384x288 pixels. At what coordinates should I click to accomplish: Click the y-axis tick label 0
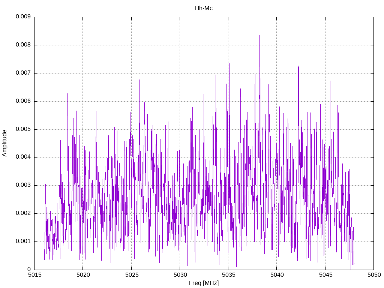point(29,269)
